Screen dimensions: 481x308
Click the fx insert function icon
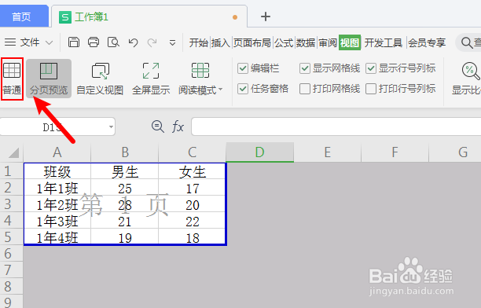[x=178, y=126]
